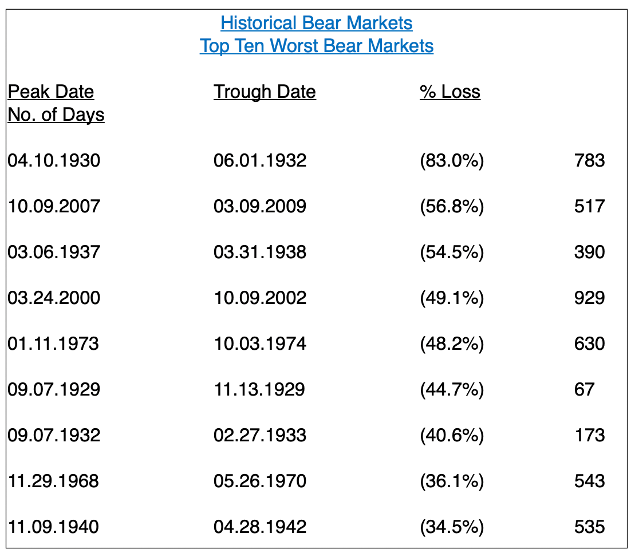This screenshot has height=553, width=631.
Task: Click the (44.7%) loss value
Action: pos(452,390)
